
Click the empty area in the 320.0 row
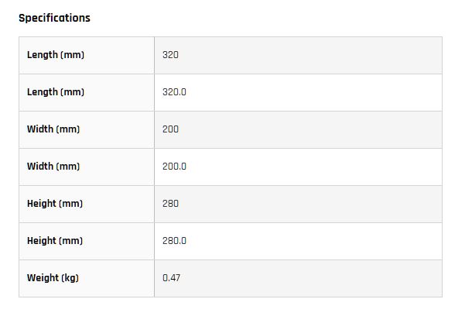point(314,92)
